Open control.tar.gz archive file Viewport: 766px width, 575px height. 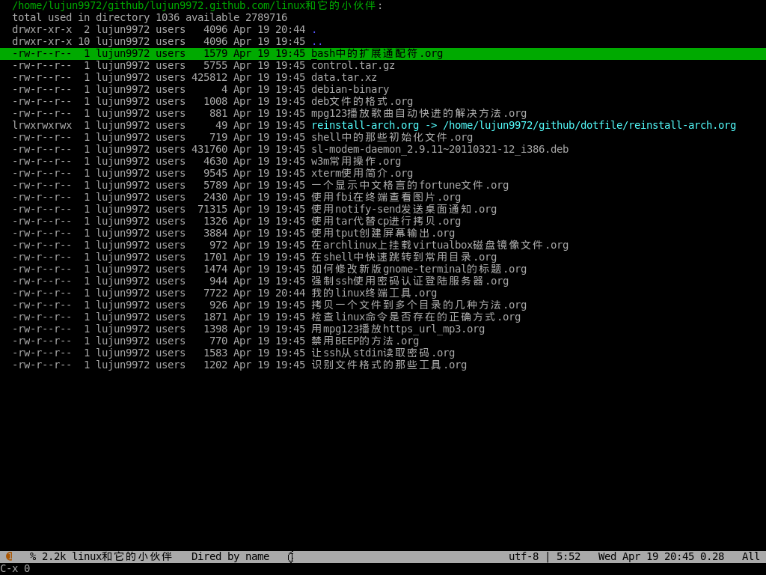[352, 65]
